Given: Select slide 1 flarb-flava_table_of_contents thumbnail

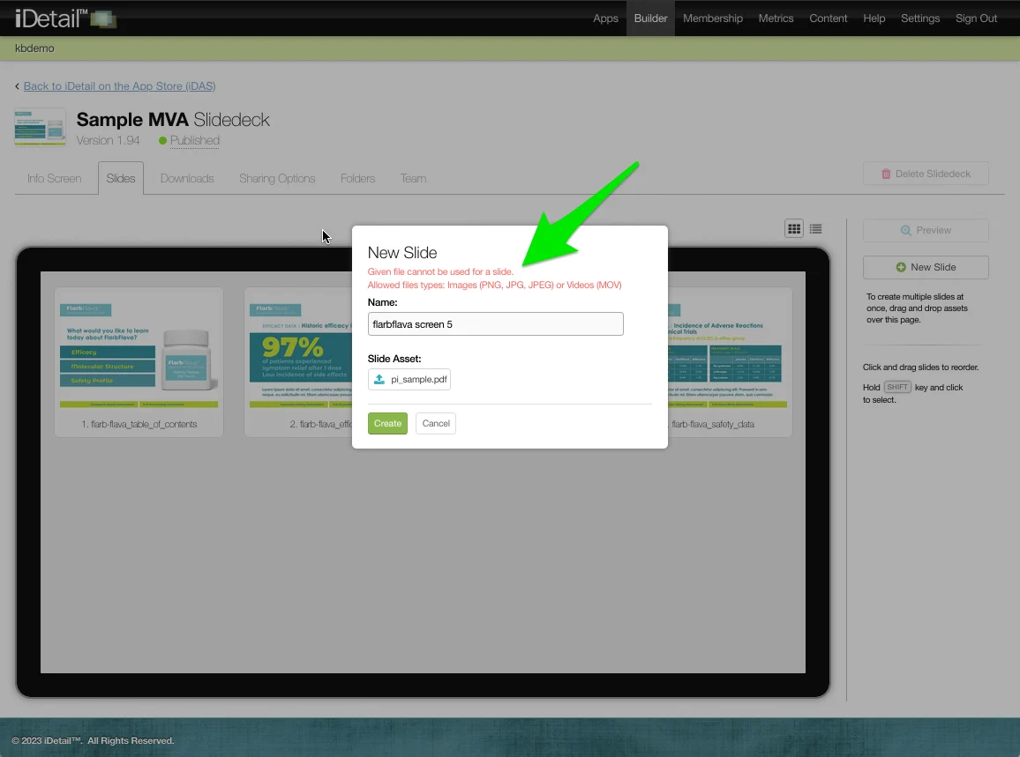Looking at the screenshot, I should (x=139, y=362).
